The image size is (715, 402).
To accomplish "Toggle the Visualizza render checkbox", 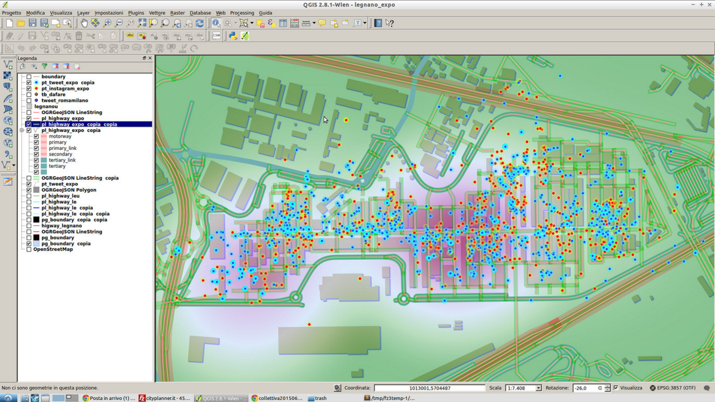I will point(616,388).
